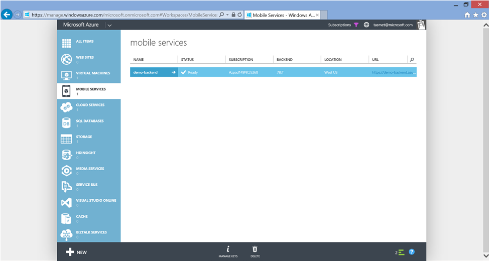The width and height of the screenshot is (489, 261).
Task: Open Web Sites globe icon
Action: click(x=66, y=59)
